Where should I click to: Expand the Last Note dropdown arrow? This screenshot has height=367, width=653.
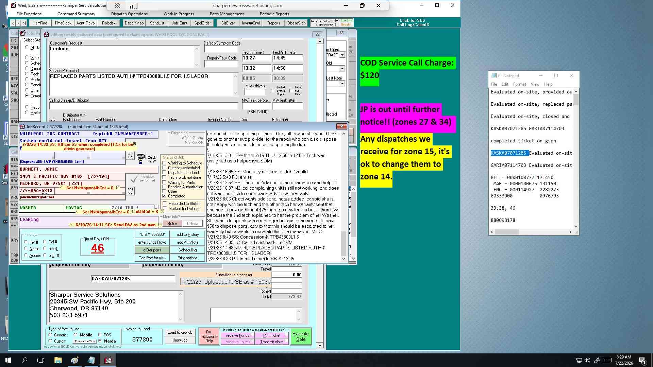[x=342, y=84]
